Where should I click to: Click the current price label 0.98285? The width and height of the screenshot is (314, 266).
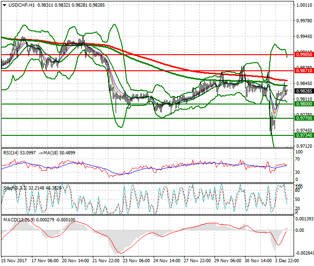click(x=304, y=91)
